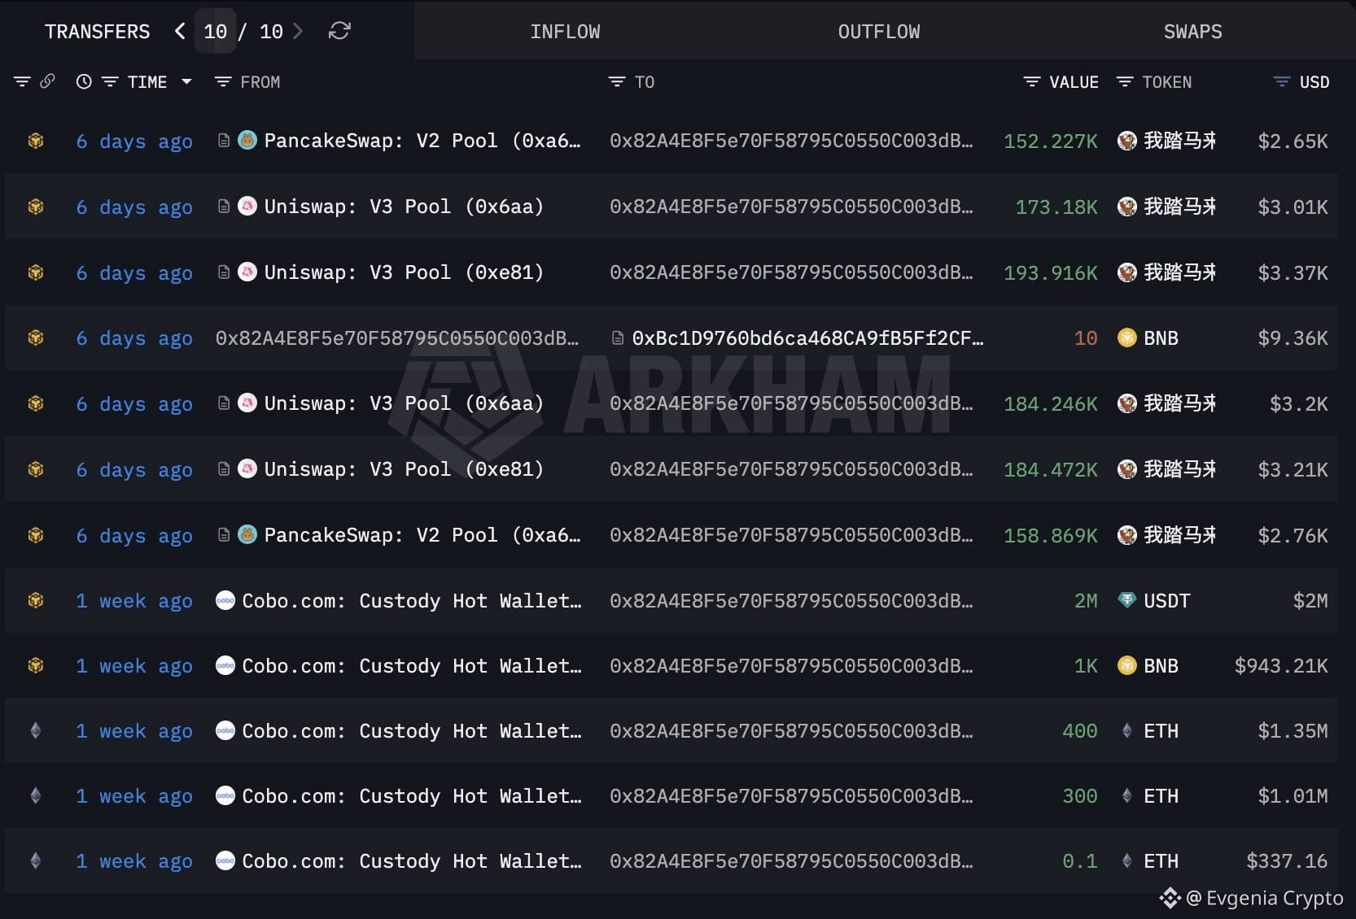This screenshot has height=919, width=1356.
Task: Toggle TIME sort dropdown arrow
Action: click(186, 81)
